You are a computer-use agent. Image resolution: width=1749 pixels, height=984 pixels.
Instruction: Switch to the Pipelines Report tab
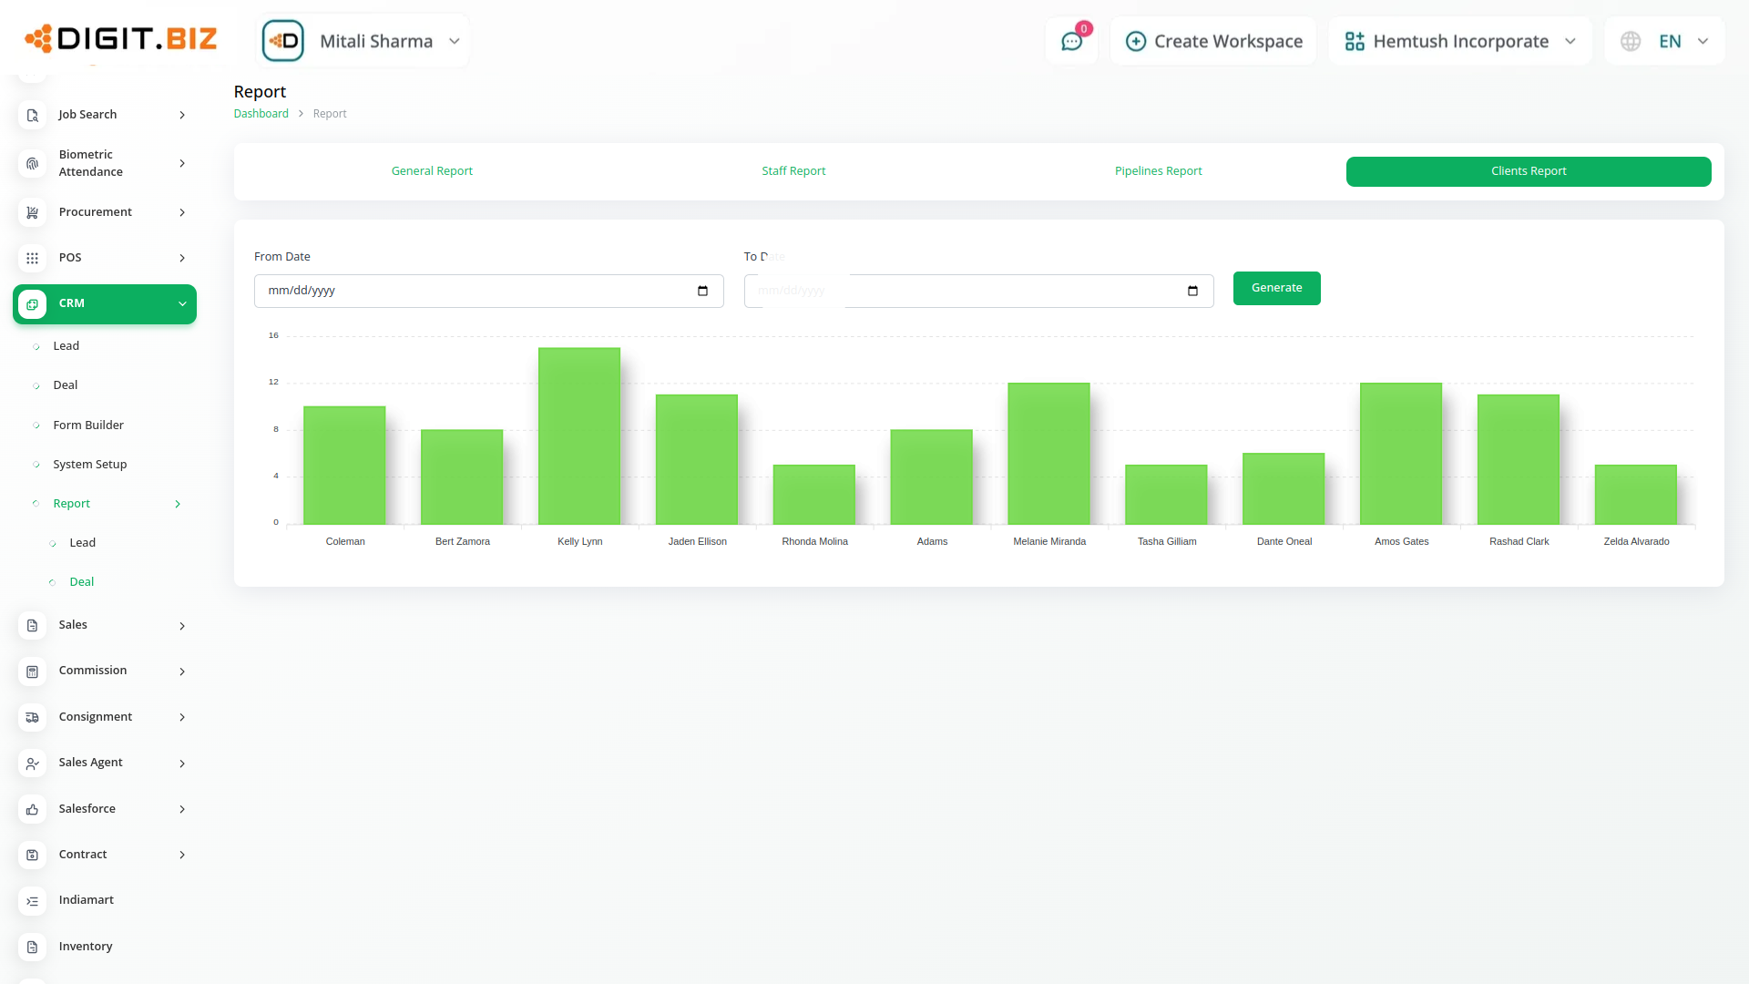(x=1158, y=171)
